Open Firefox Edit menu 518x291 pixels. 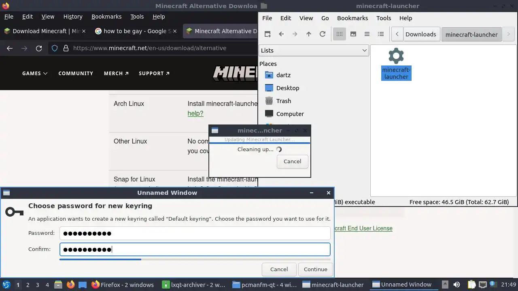tap(28, 17)
